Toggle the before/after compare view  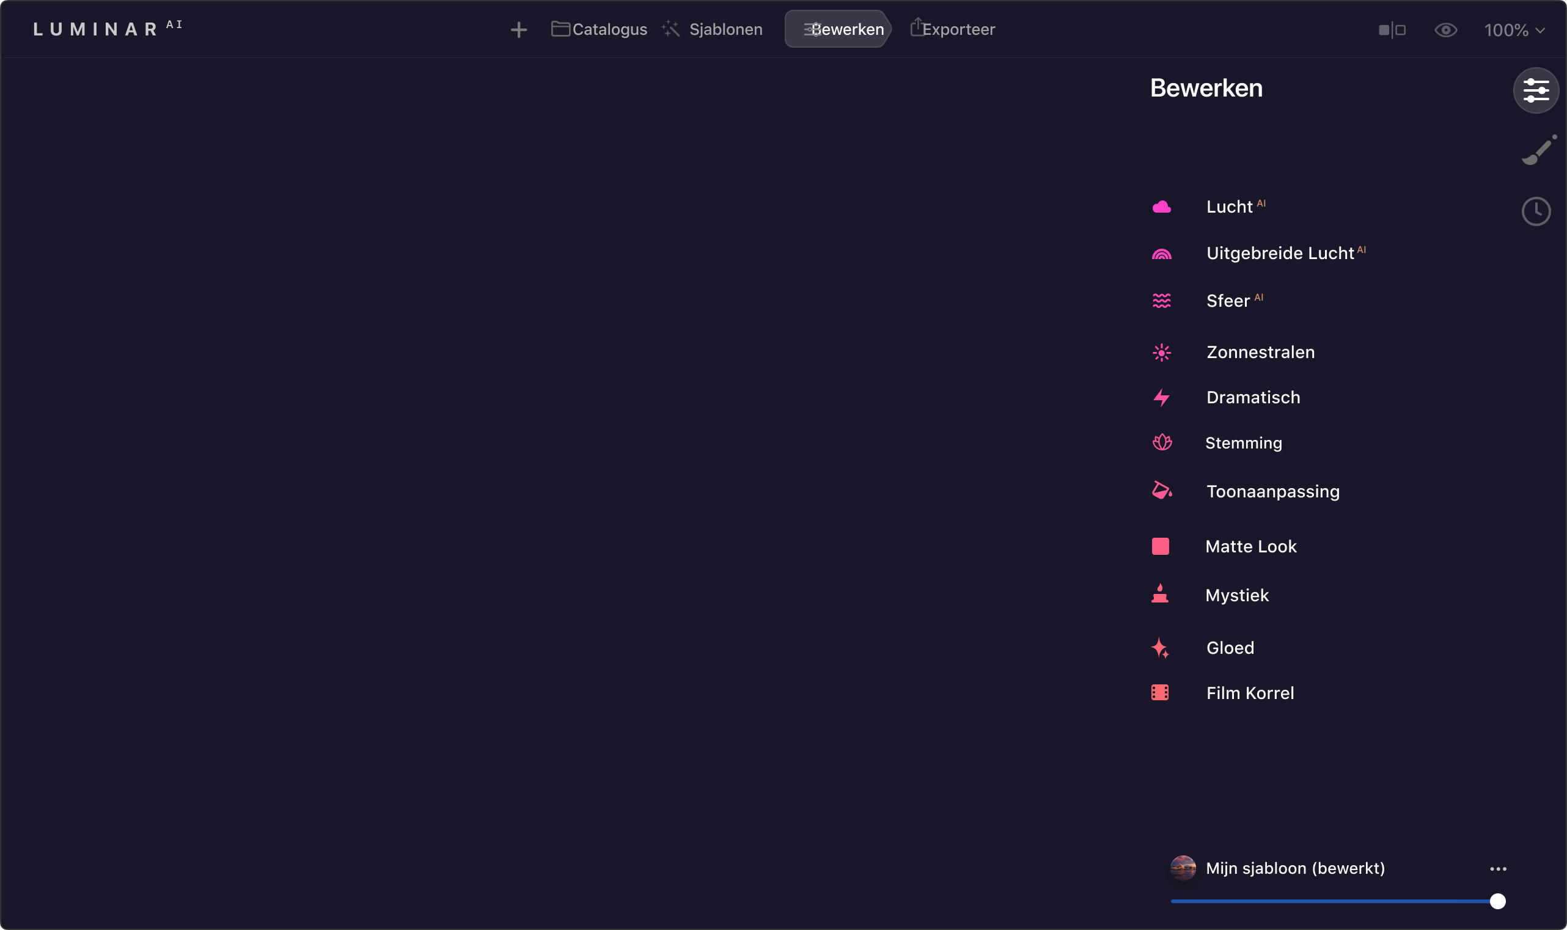pyautogui.click(x=1392, y=30)
